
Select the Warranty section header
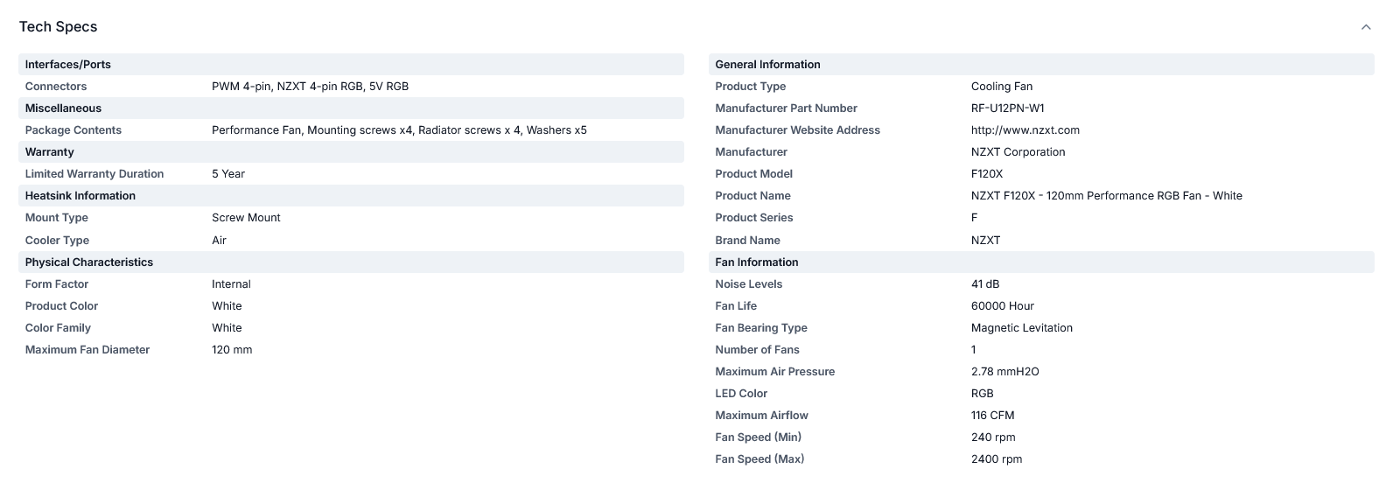point(351,152)
